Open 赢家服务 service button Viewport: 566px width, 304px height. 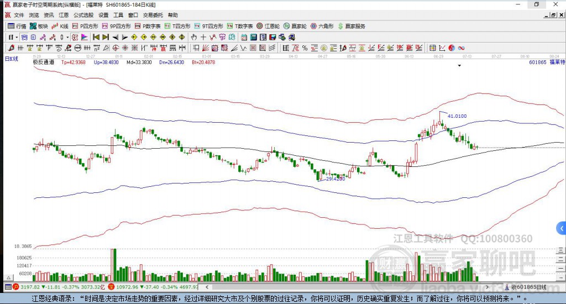(352, 26)
